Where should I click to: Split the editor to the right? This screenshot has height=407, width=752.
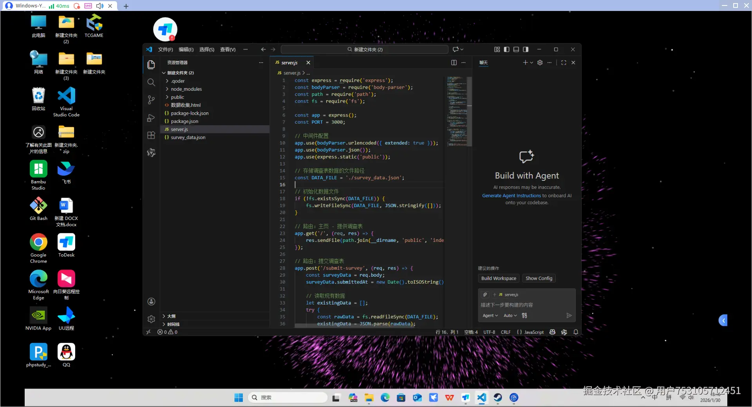(x=454, y=63)
